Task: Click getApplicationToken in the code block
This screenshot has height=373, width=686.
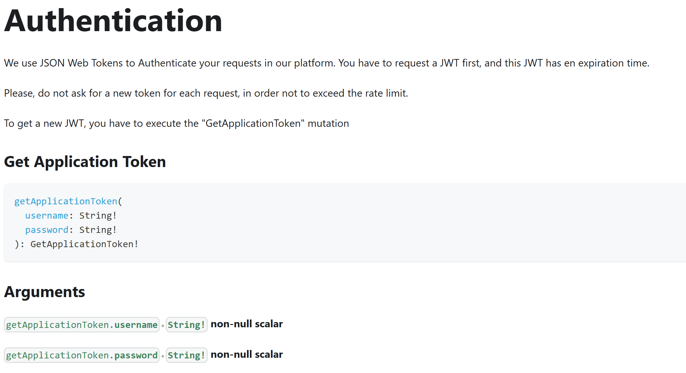Action: coord(66,201)
